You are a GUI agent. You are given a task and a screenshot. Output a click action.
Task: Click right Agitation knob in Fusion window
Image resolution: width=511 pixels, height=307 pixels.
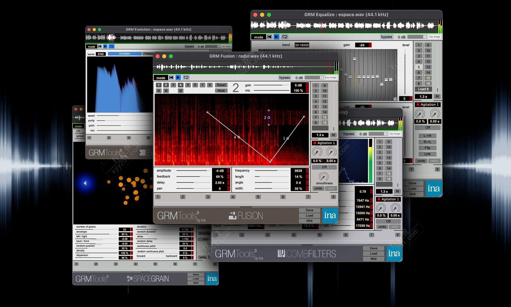coord(331,152)
